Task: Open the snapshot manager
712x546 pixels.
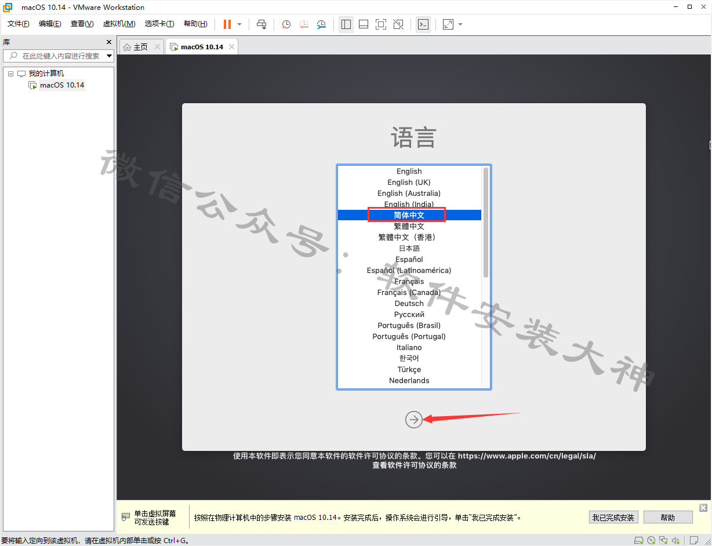Action: pos(321,24)
